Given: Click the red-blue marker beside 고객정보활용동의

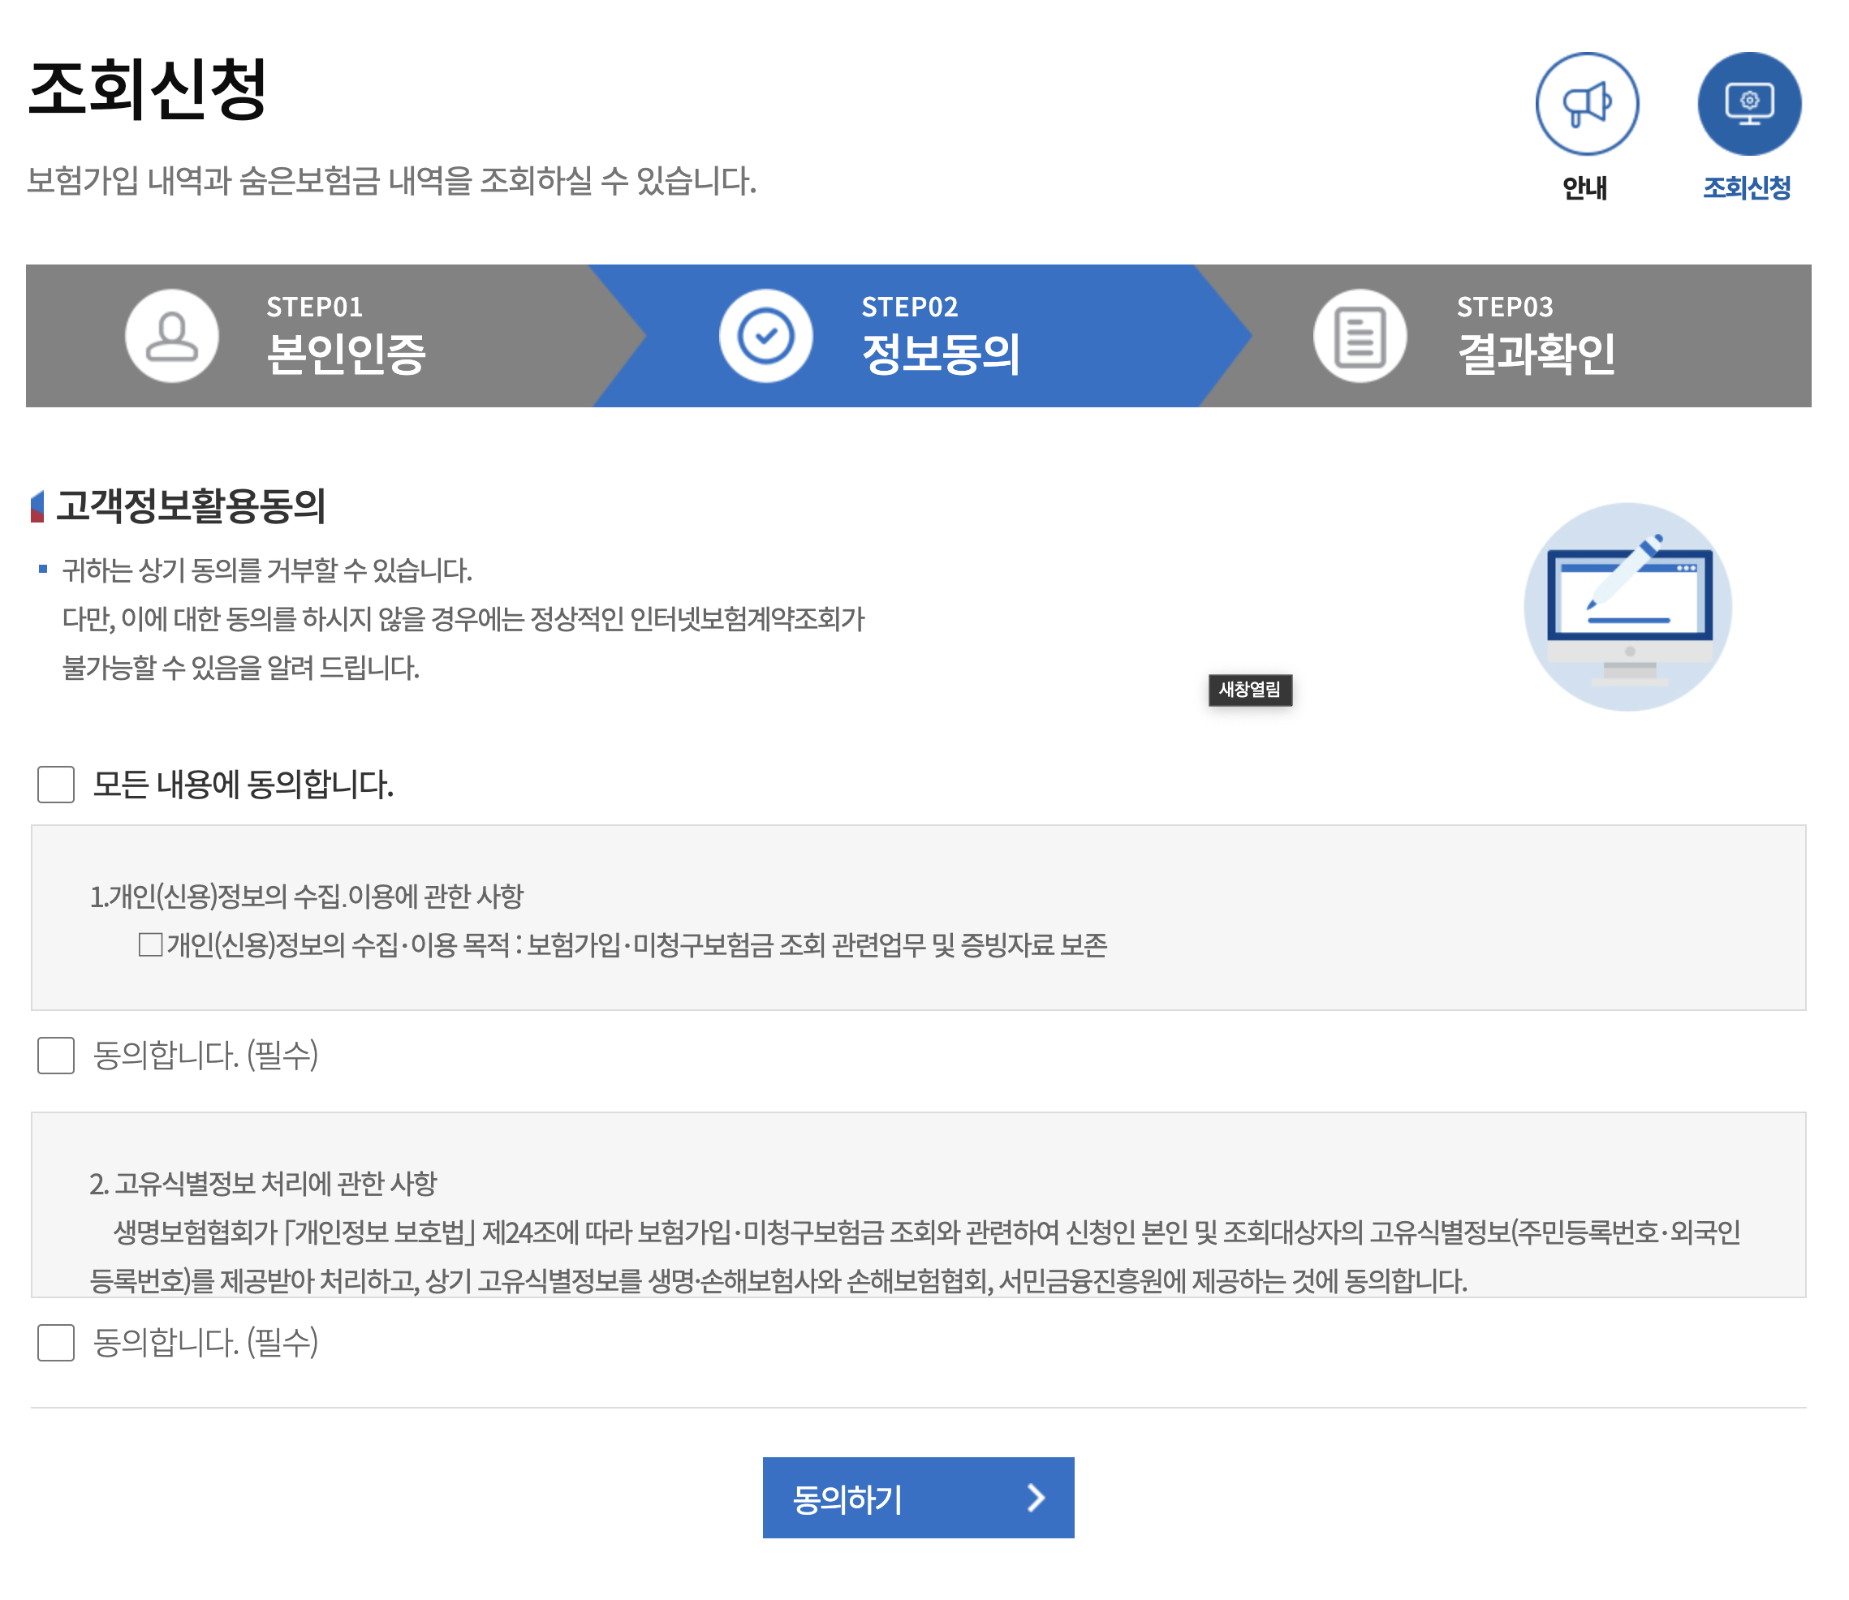Looking at the screenshot, I should 37,506.
